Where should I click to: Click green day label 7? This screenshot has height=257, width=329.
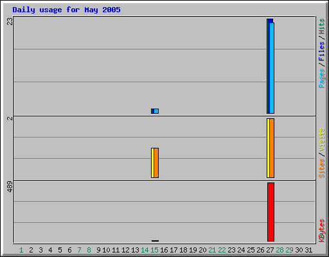(79, 250)
